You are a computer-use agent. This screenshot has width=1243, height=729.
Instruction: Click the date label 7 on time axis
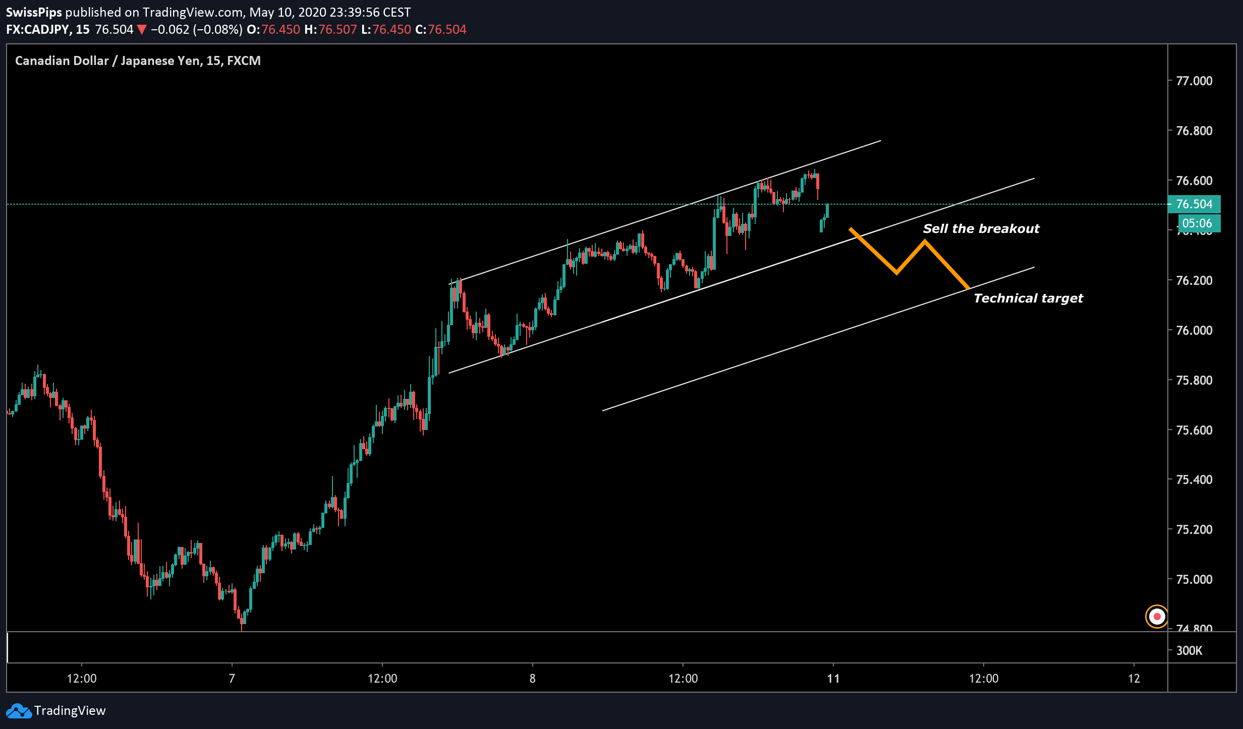pyautogui.click(x=232, y=679)
